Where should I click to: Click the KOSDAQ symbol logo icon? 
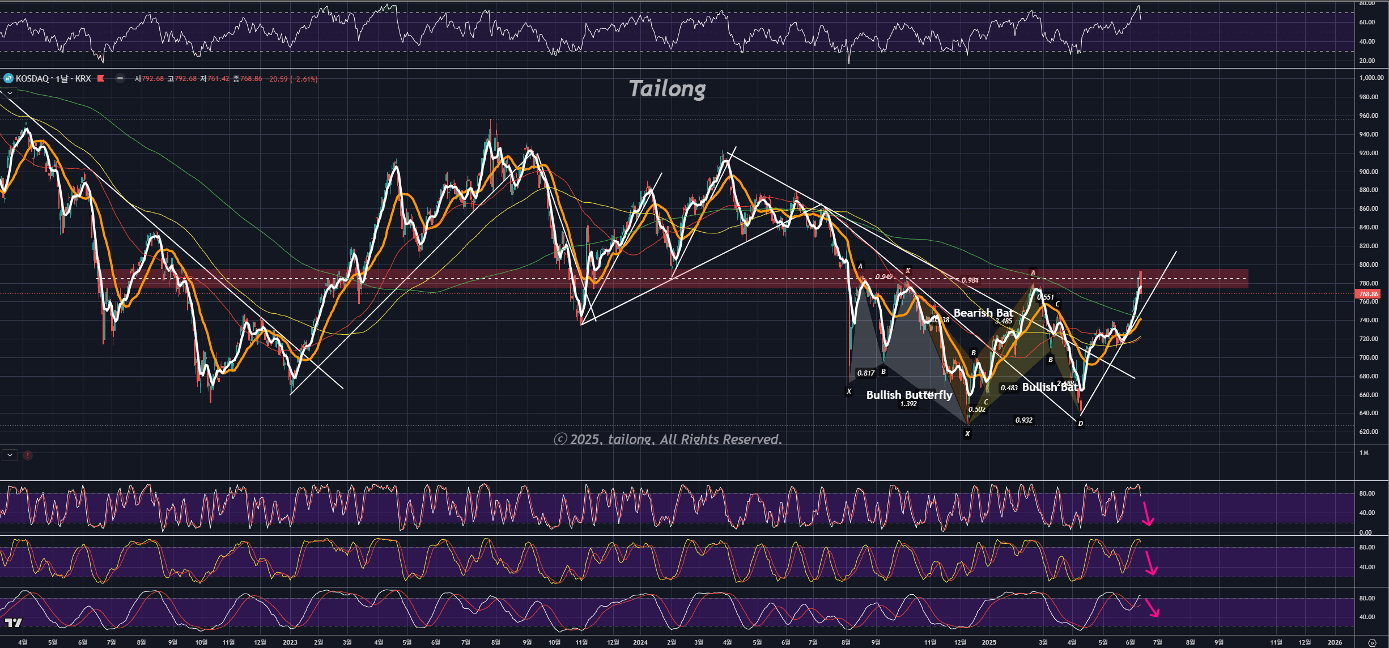click(x=8, y=79)
